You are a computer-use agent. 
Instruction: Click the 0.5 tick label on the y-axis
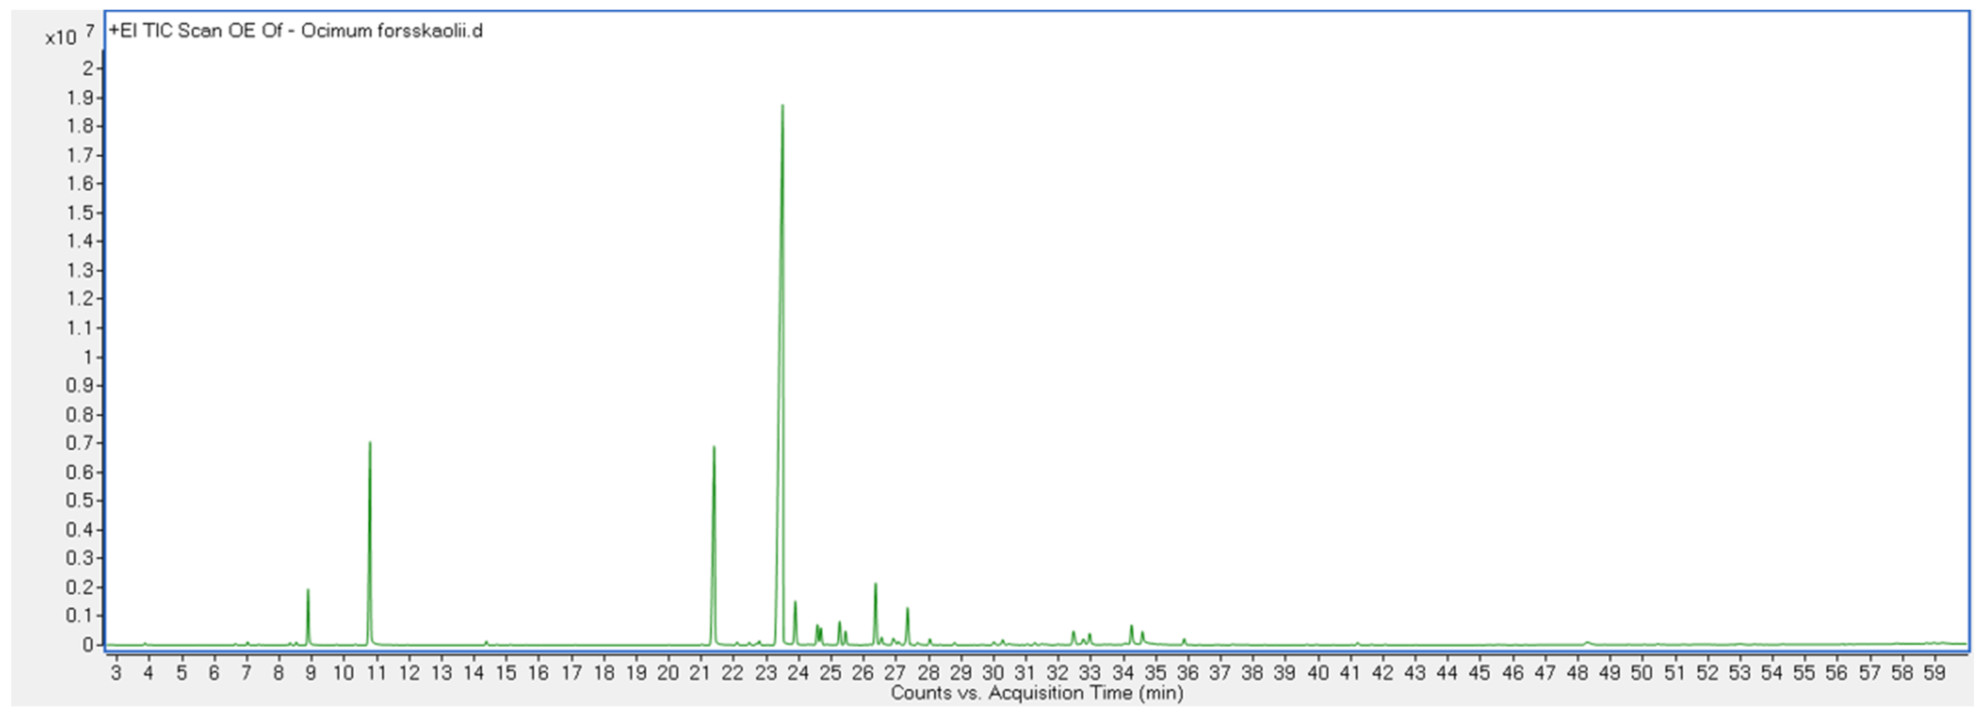click(80, 500)
